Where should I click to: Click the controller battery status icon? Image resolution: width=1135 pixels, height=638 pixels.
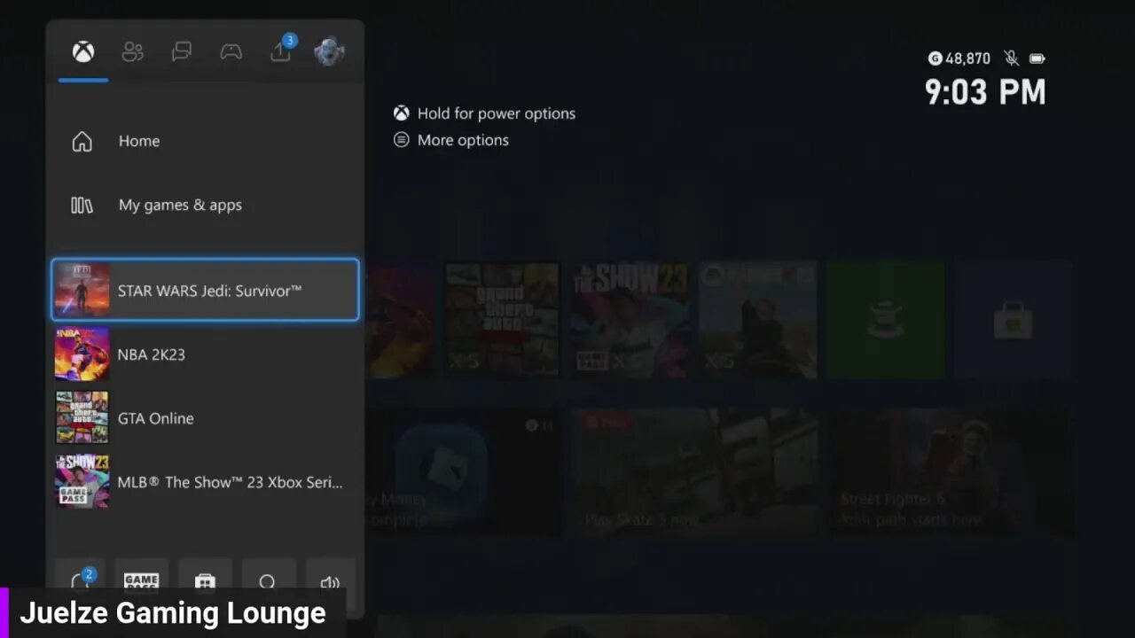(1037, 58)
